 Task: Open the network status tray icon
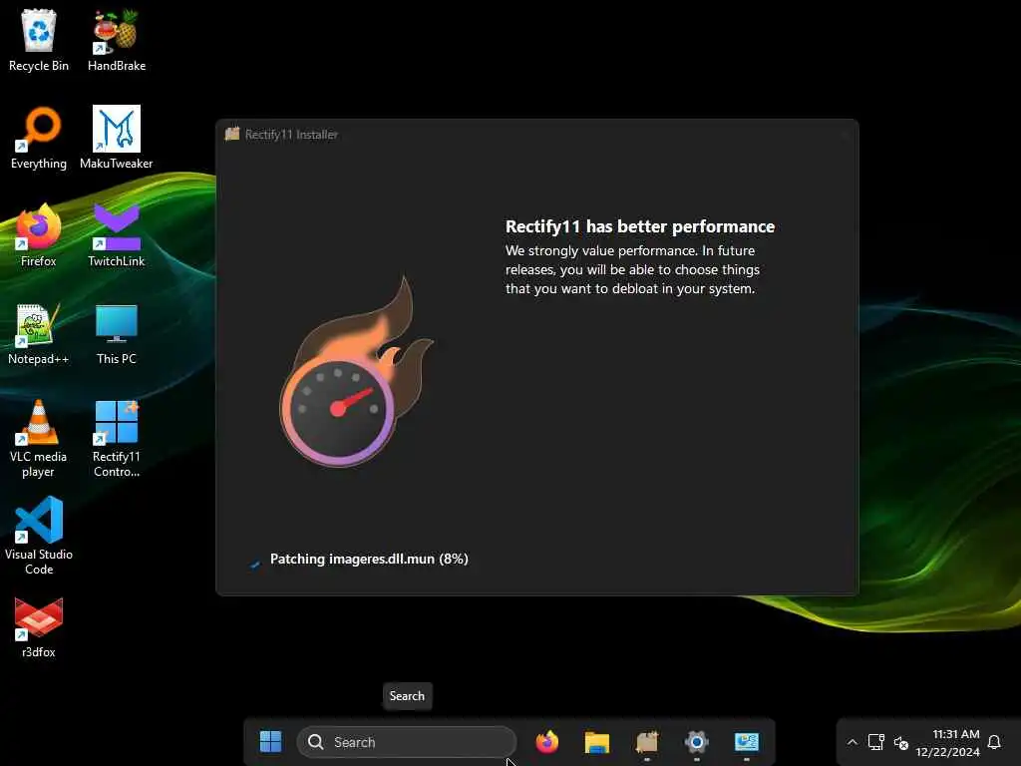coord(875,742)
